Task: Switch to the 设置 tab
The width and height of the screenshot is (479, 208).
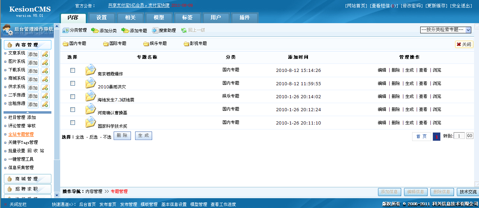Action: click(101, 18)
